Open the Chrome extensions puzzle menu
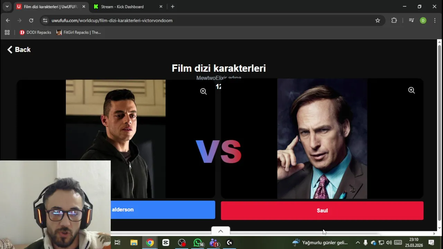 (394, 20)
